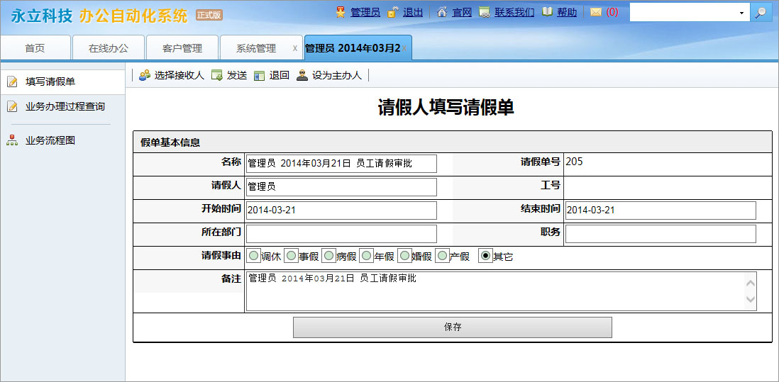Open the messages envelope icon

pos(596,13)
